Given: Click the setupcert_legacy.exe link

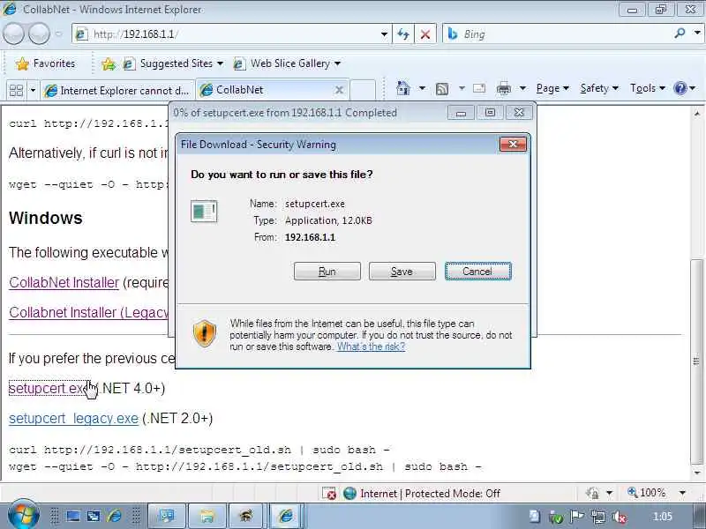Looking at the screenshot, I should 73,418.
